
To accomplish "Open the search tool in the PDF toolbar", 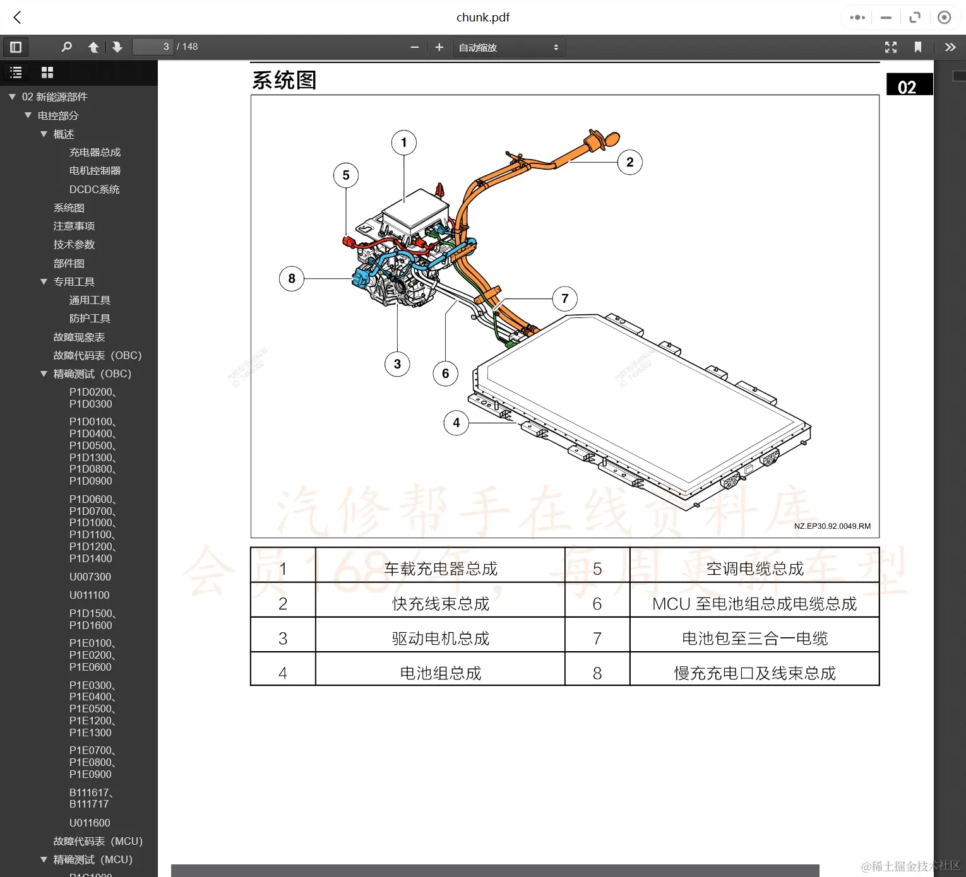I will tap(66, 47).
